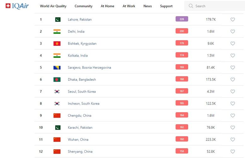245x158 pixels.
Task: Toggle the heart for Delhi, India
Action: 233,32
